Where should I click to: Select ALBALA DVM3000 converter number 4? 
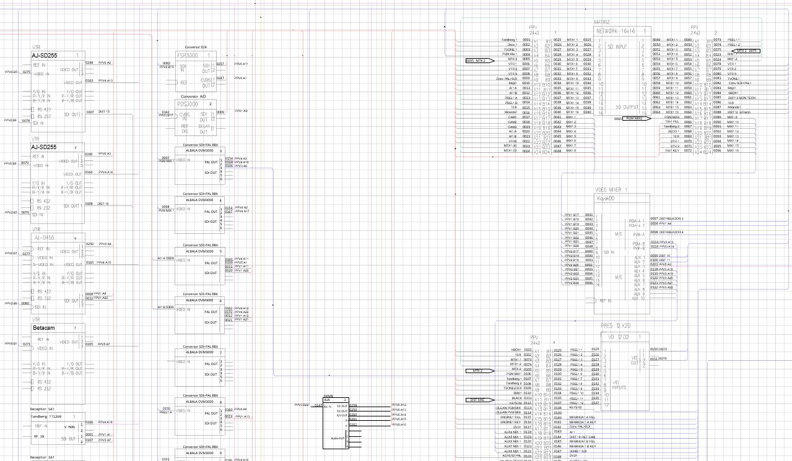coord(199,200)
